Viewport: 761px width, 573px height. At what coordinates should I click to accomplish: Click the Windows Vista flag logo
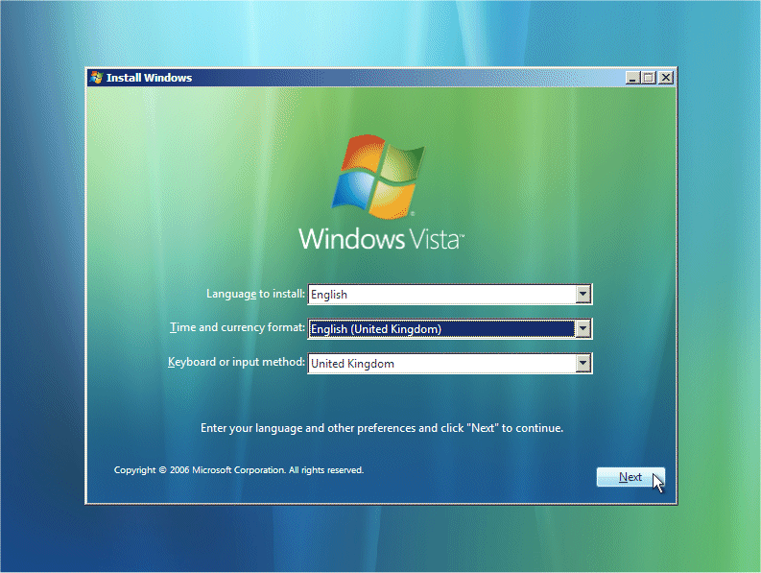pos(378,177)
